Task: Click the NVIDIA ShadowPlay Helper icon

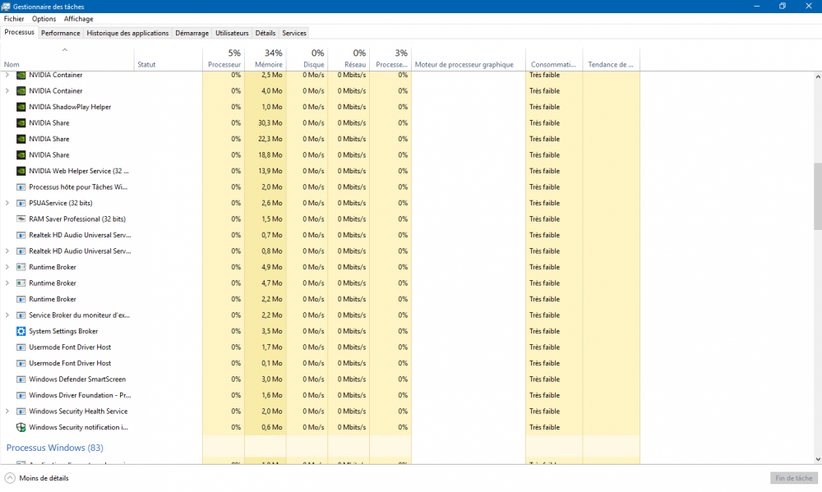Action: (21, 107)
